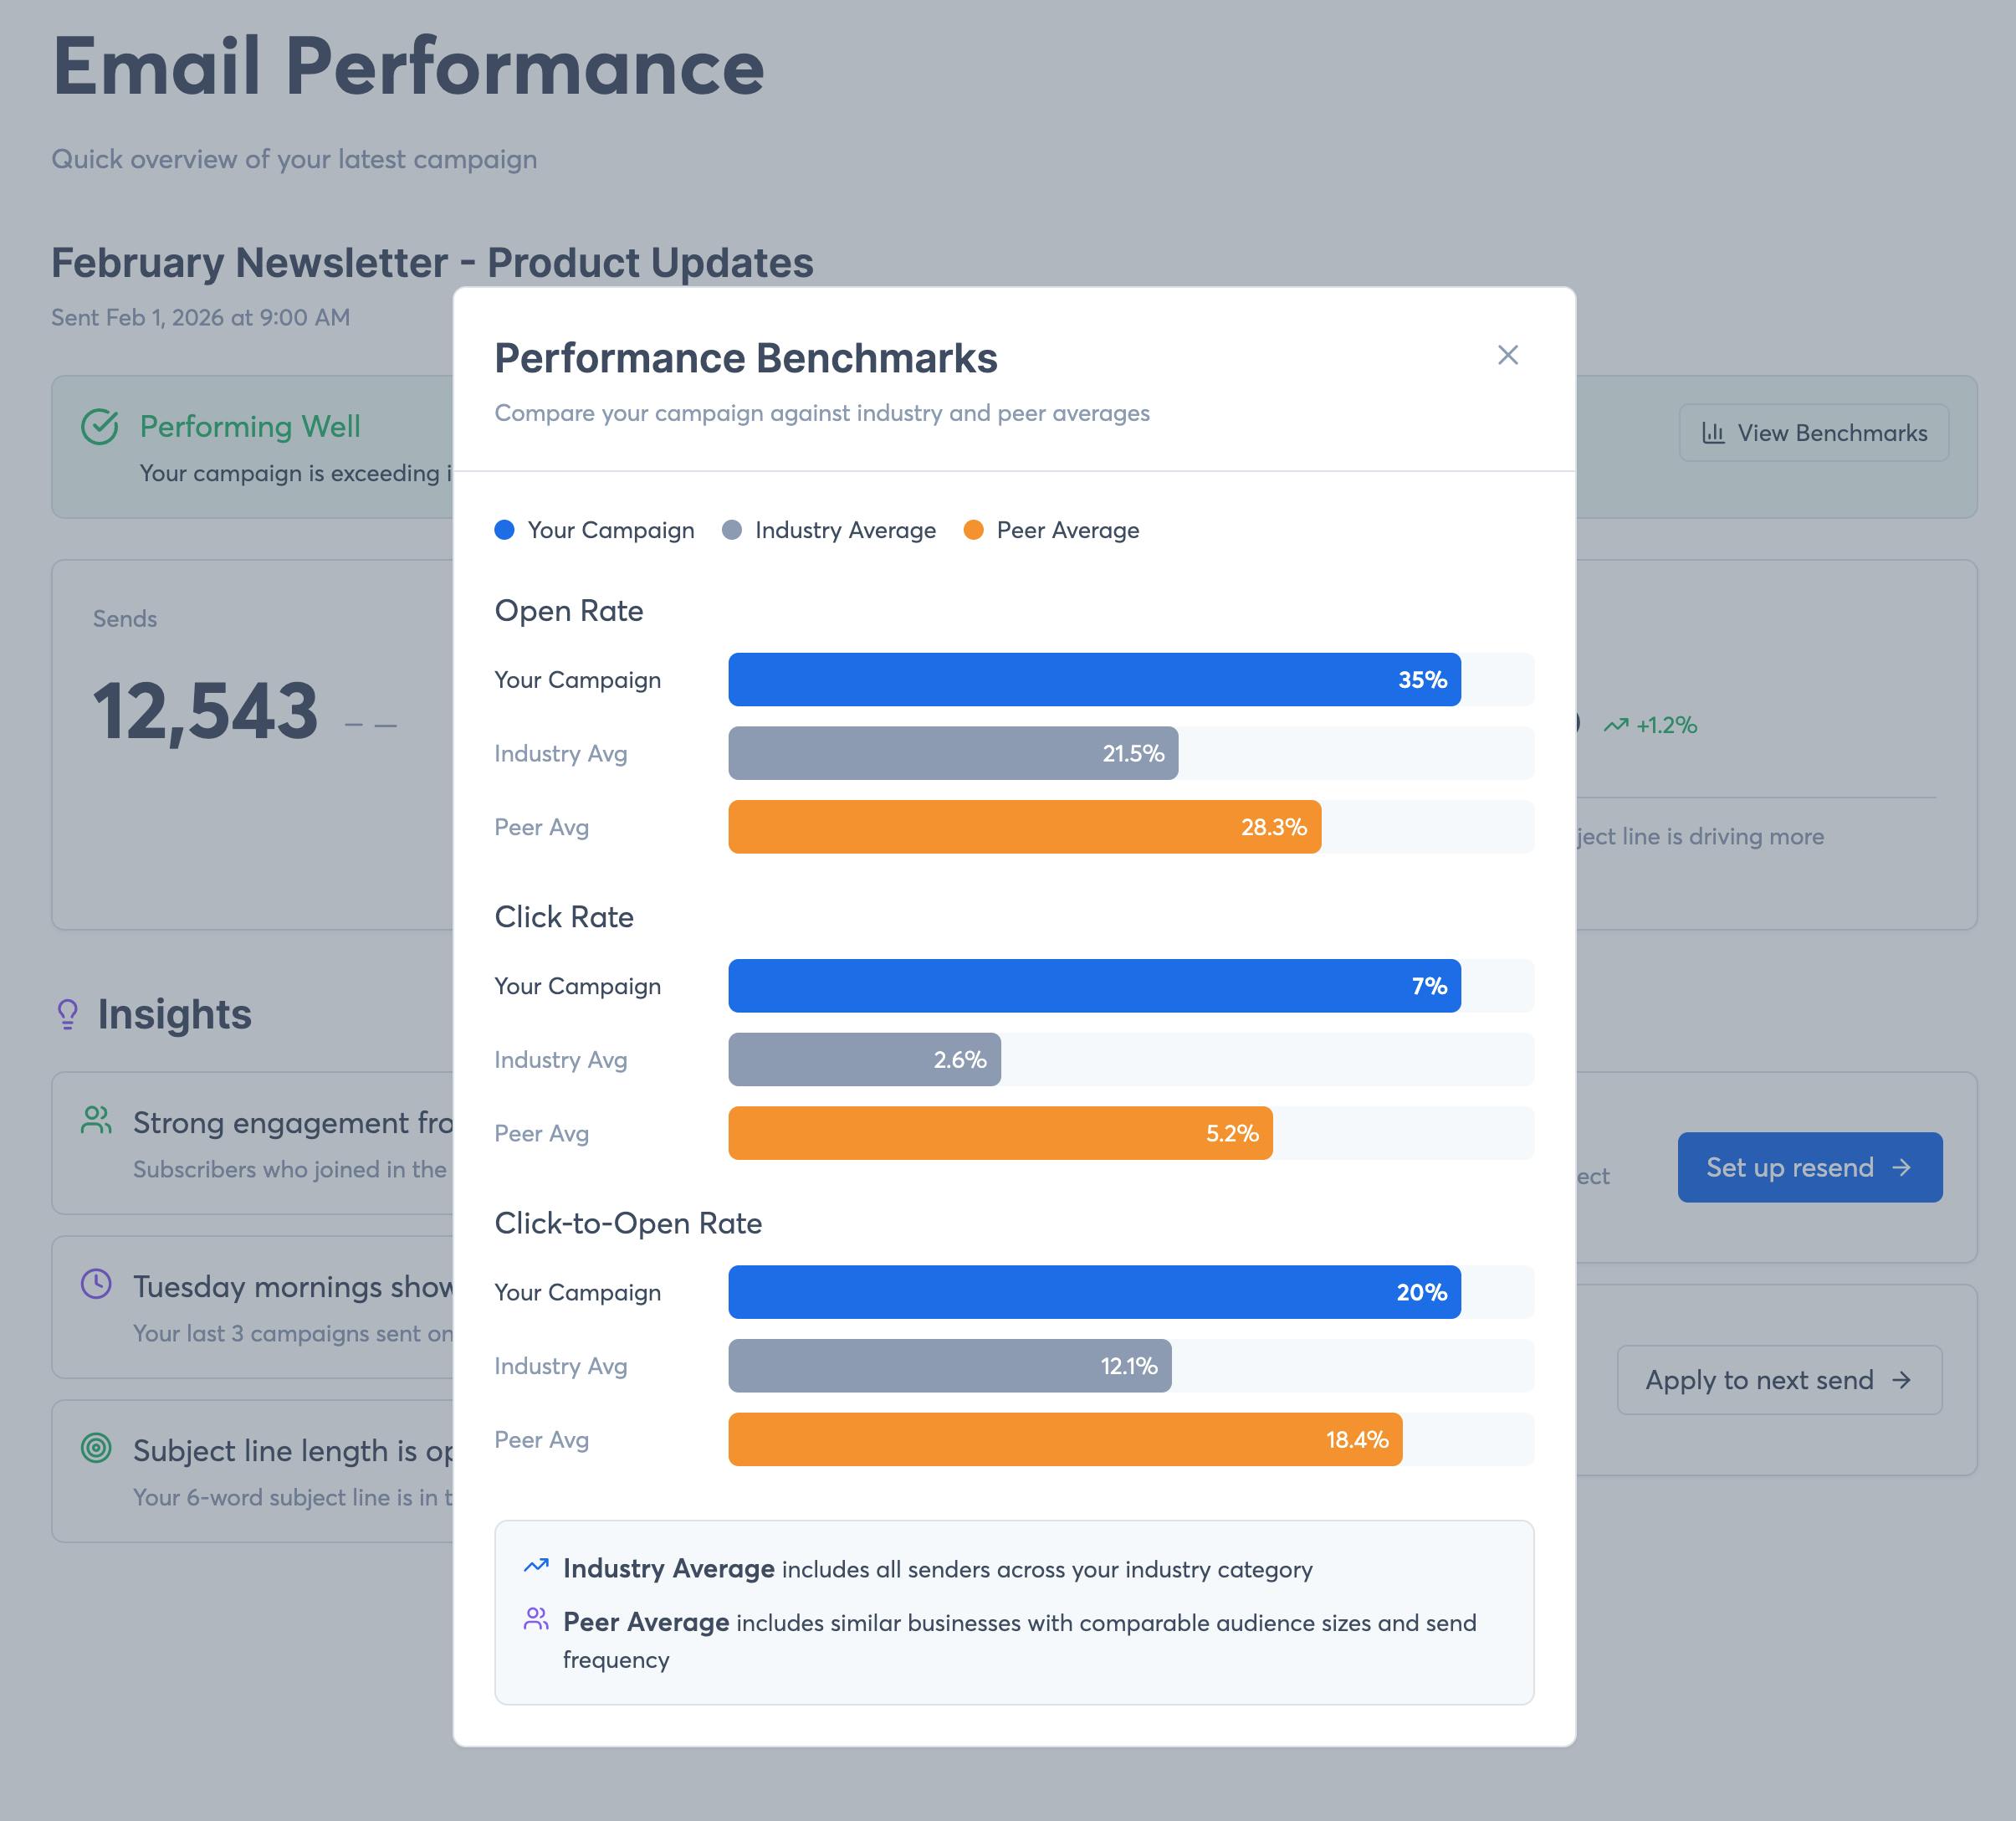Image resolution: width=2016 pixels, height=1821 pixels.
Task: Close the Performance Benchmarks modal
Action: pos(1507,355)
